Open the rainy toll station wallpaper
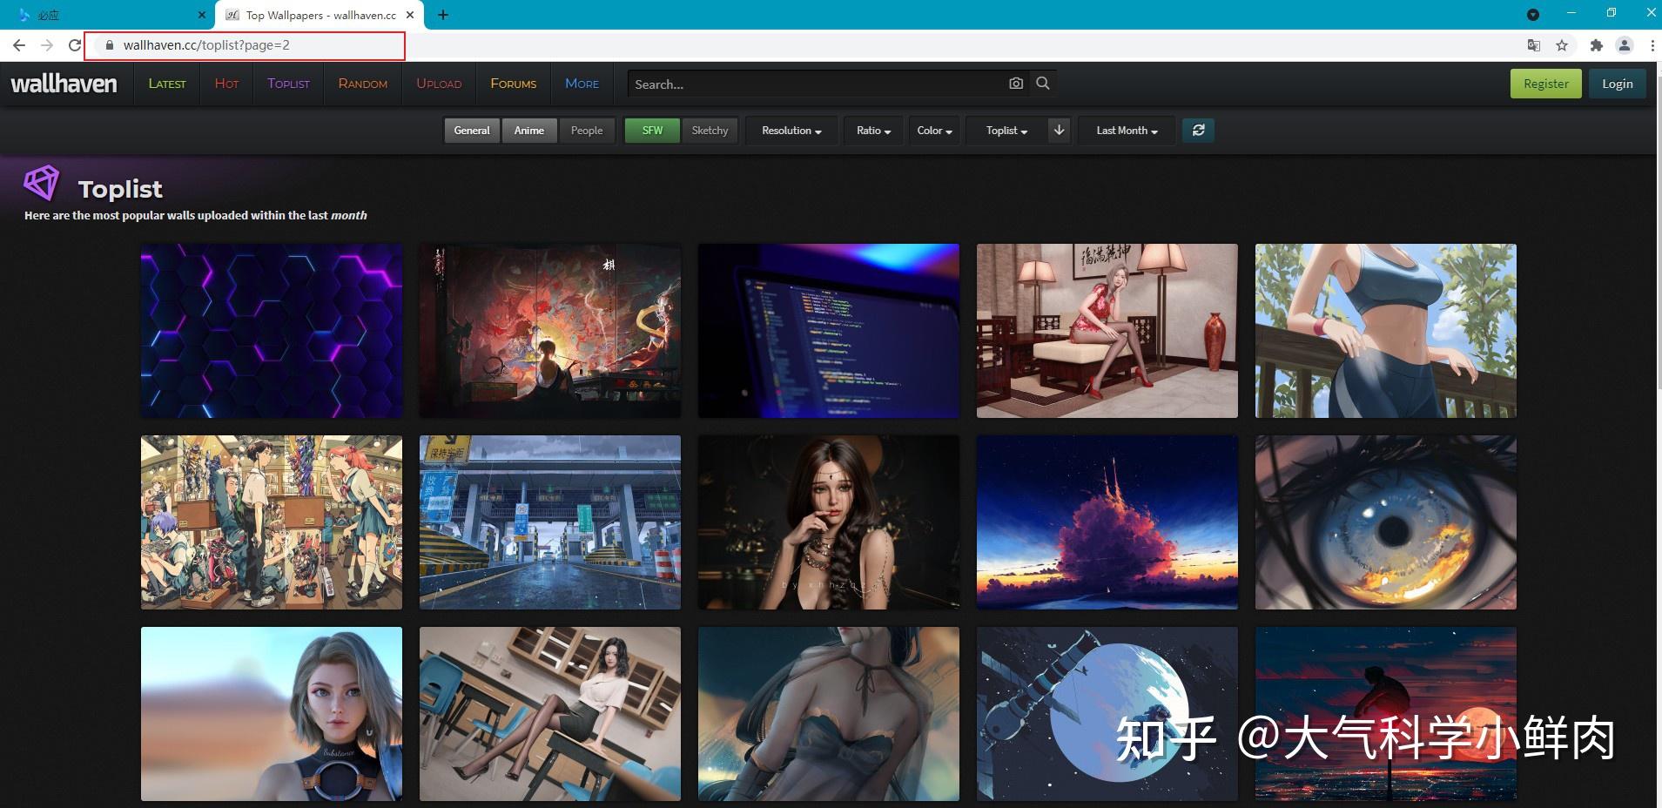1662x808 pixels. pos(550,522)
